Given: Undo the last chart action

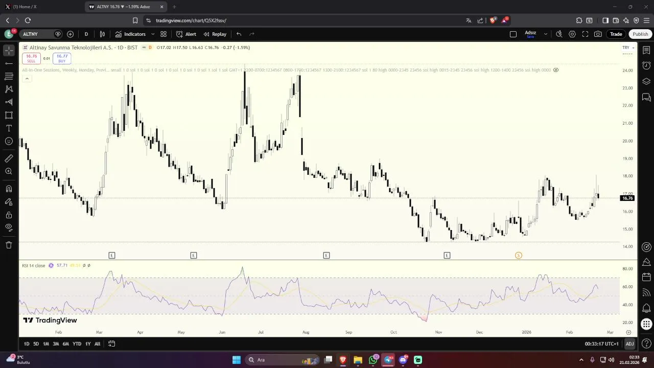Looking at the screenshot, I should tap(239, 34).
